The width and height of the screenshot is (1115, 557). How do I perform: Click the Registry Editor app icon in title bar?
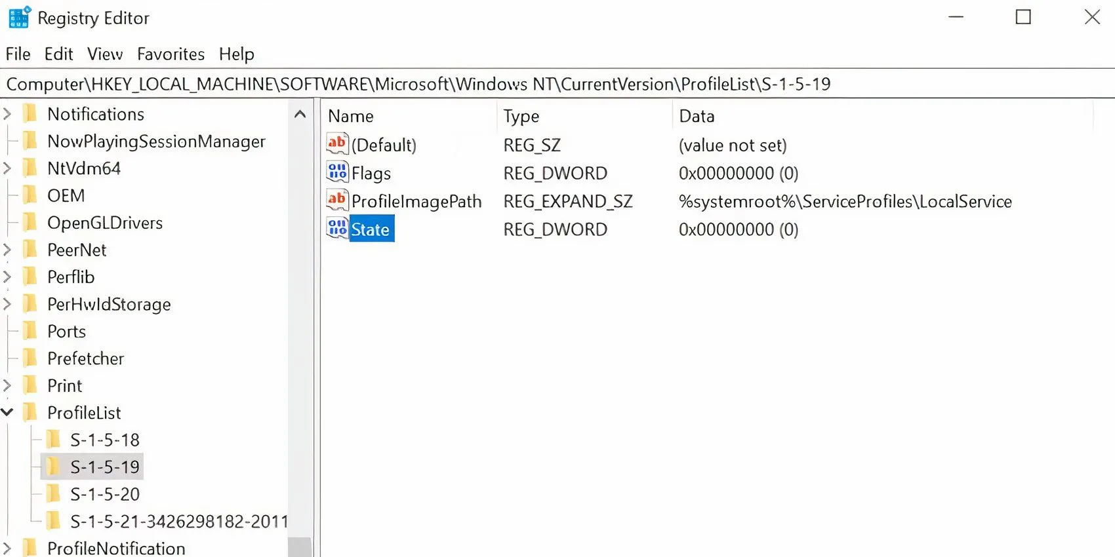pyautogui.click(x=19, y=18)
